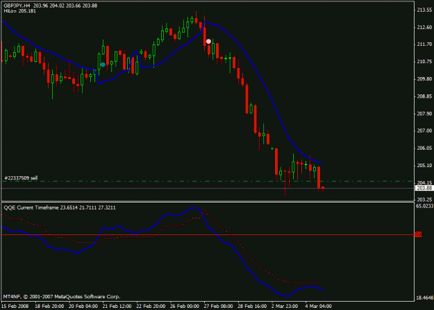
Task: Click the 18.4648 indicator scale value
Action: [424, 298]
